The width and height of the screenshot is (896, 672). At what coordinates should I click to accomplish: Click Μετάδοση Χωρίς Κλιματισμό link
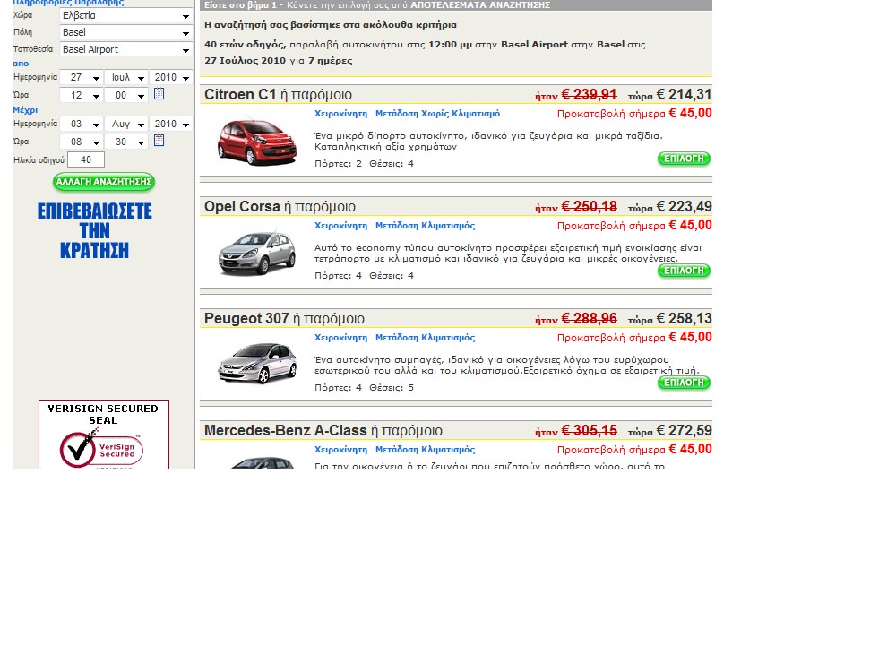pyautogui.click(x=438, y=114)
